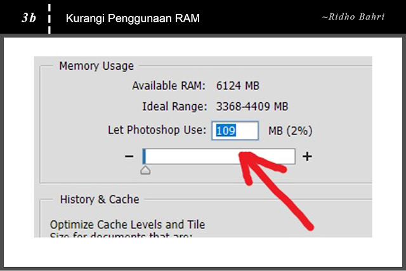This screenshot has height=271, width=406.
Task: Click the Ridho Bahri signature text
Action: click(x=353, y=17)
